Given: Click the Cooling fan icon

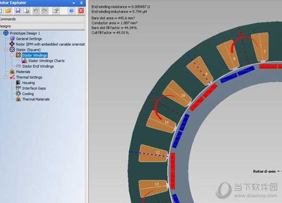Looking at the screenshot, I should coord(18,93).
